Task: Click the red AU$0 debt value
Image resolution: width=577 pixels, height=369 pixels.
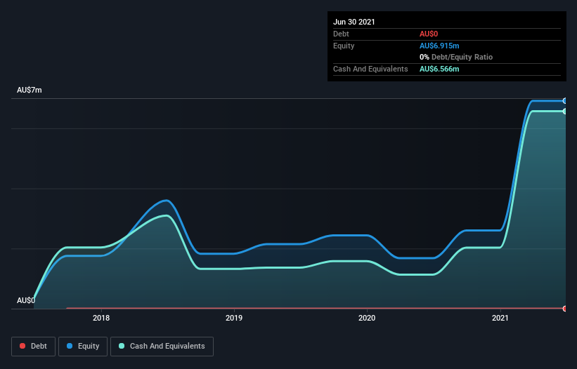Action: (x=429, y=34)
